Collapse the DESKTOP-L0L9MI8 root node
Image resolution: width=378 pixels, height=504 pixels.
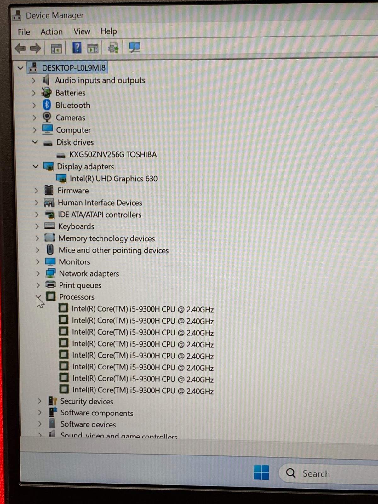click(20, 68)
